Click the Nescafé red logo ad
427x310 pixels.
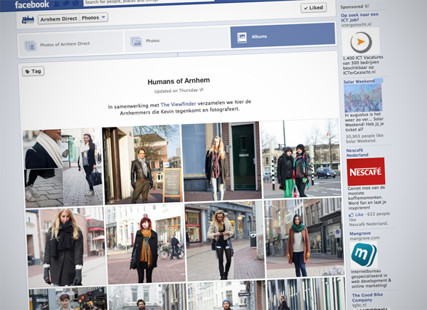365,172
